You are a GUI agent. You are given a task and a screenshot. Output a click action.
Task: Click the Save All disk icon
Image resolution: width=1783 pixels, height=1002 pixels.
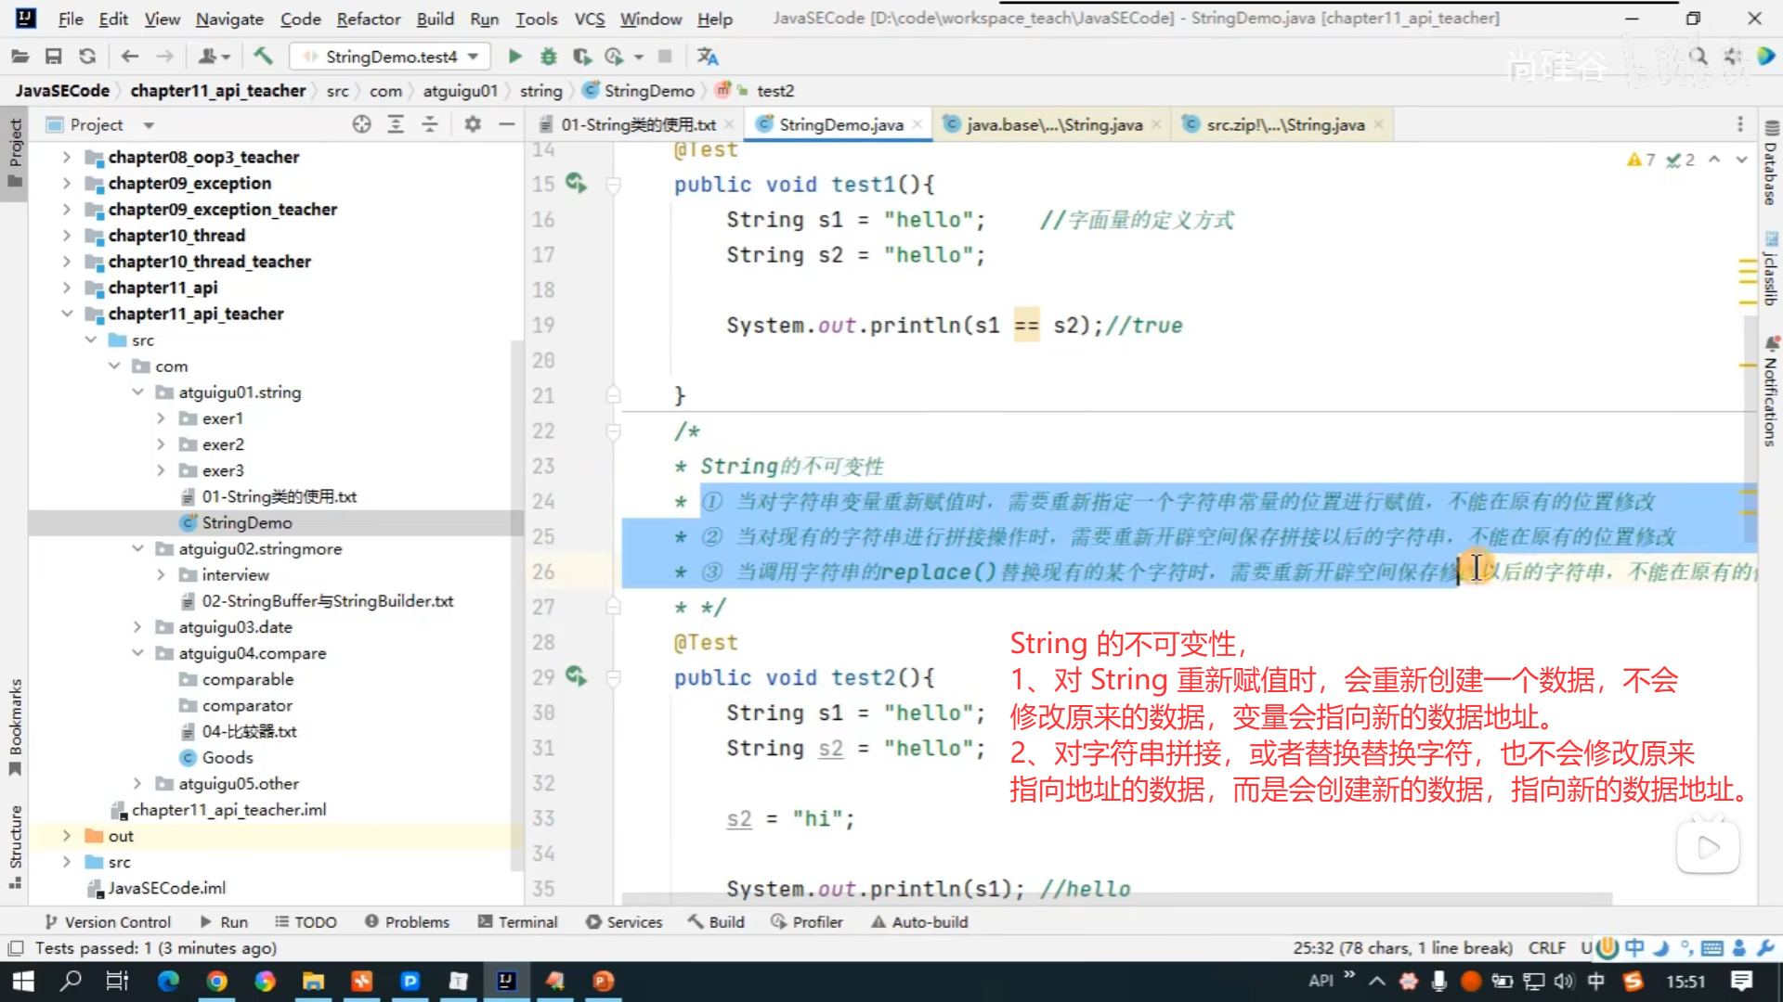(x=53, y=57)
